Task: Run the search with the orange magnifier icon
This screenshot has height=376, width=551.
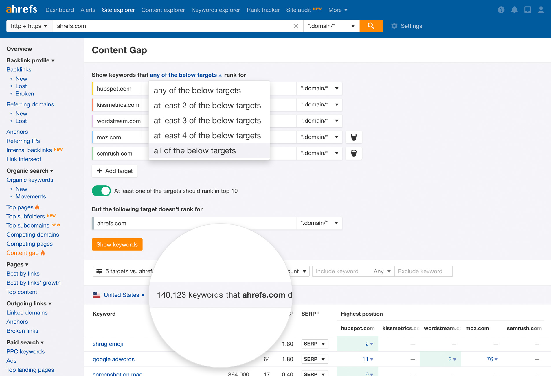Action: 371,26
